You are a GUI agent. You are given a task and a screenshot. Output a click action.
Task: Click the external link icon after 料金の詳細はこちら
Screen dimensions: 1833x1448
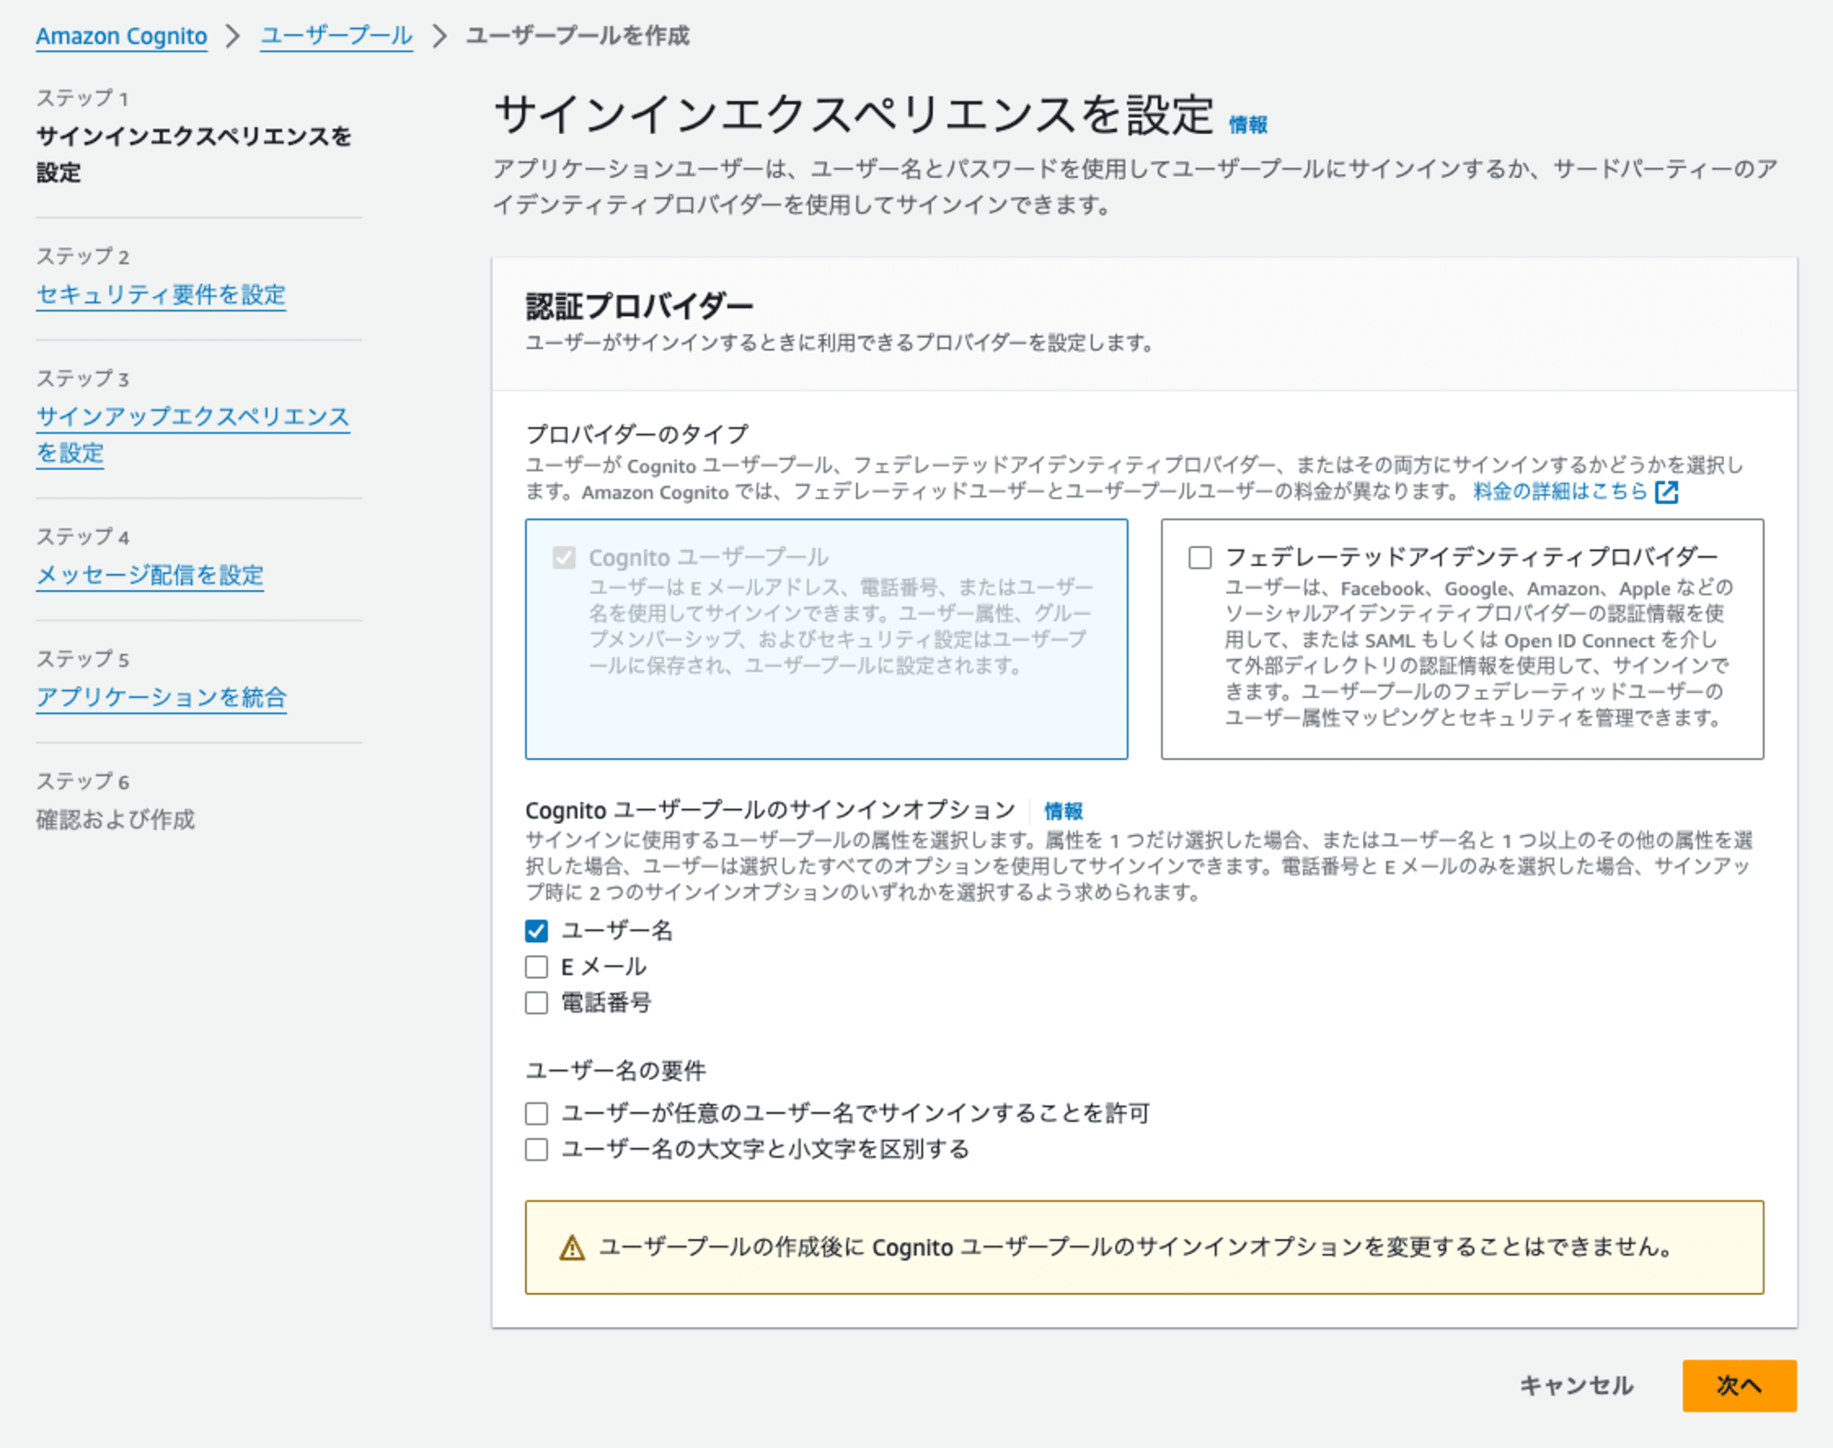[x=1667, y=492]
